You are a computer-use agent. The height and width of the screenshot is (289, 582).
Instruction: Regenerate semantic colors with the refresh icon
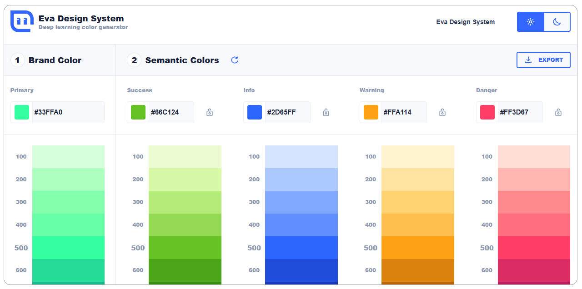[234, 60]
